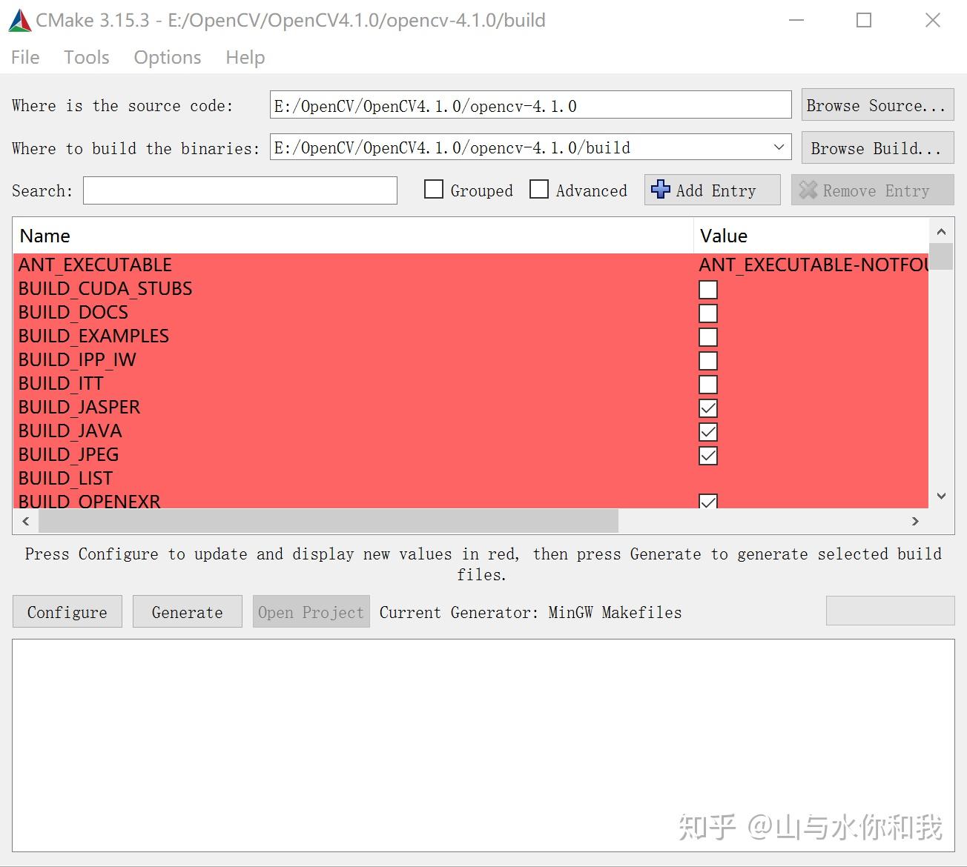
Task: Enable the Grouped checkbox
Action: point(433,190)
